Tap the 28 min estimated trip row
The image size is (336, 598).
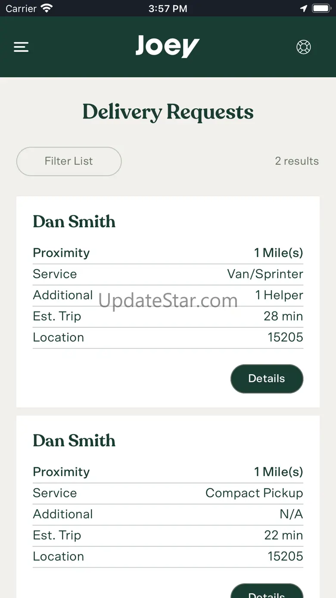pyautogui.click(x=168, y=316)
